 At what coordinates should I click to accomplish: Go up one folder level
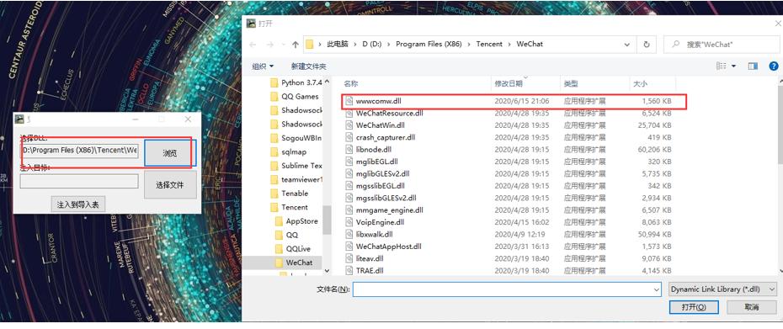point(296,45)
